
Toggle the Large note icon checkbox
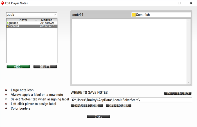pos(6,90)
